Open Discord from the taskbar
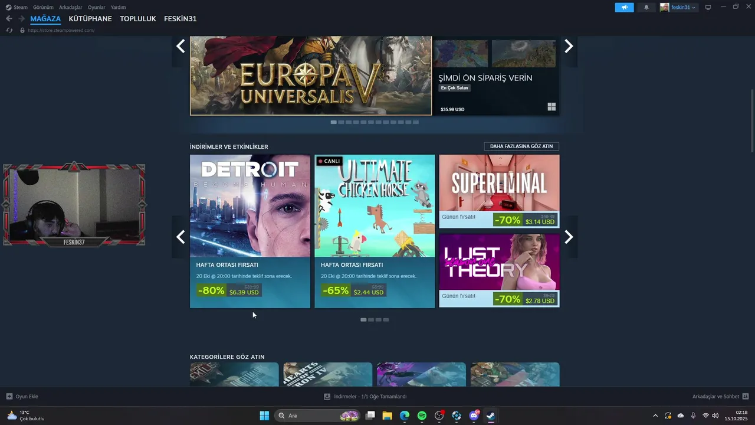 [x=474, y=416]
